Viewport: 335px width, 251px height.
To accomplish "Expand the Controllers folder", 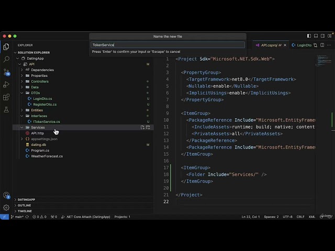I will point(22,82).
